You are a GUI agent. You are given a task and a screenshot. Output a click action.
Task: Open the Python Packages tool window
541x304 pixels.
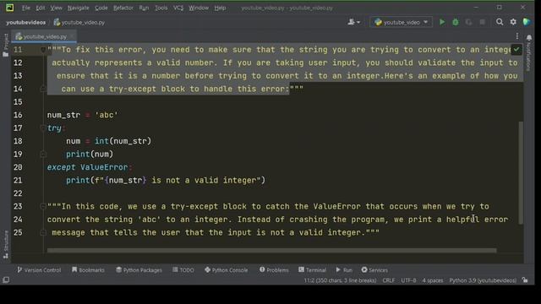139,270
